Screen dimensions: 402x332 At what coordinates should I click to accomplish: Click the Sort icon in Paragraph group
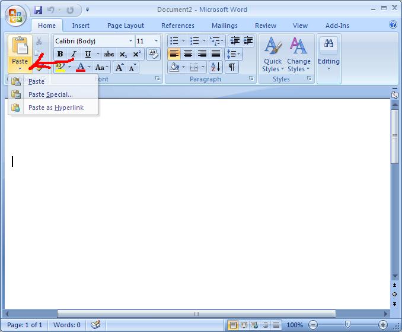(215, 67)
